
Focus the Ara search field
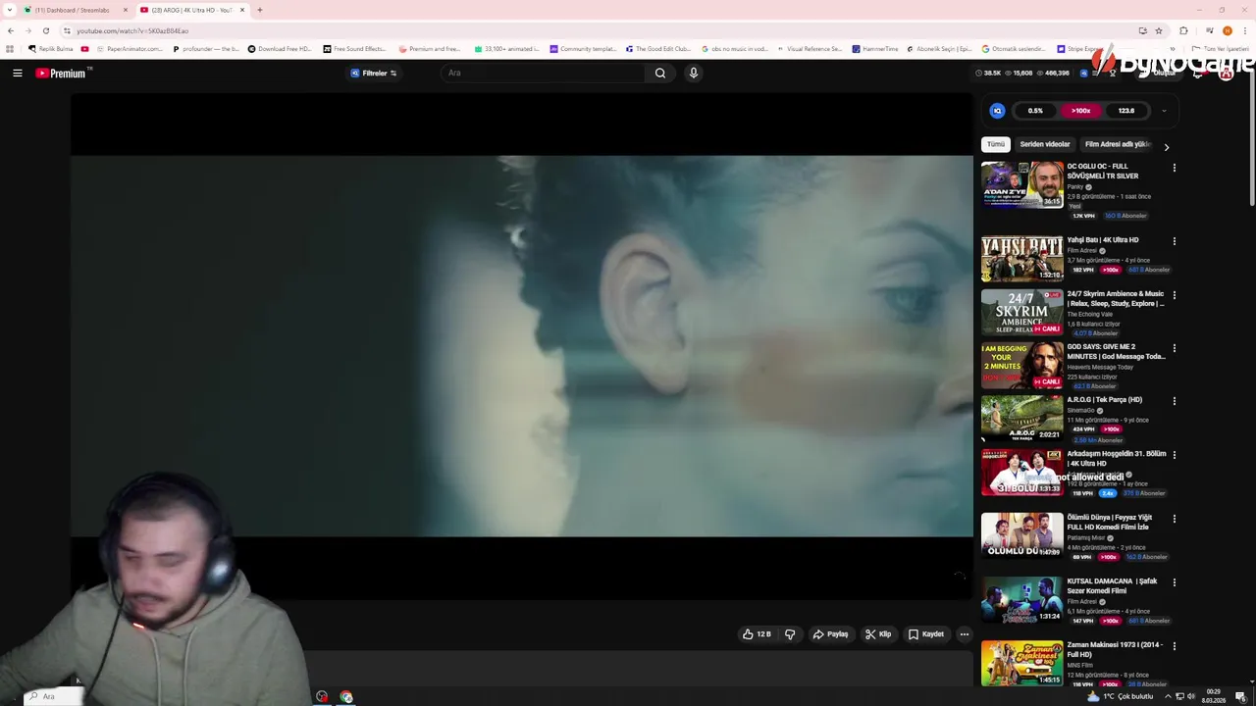click(545, 73)
